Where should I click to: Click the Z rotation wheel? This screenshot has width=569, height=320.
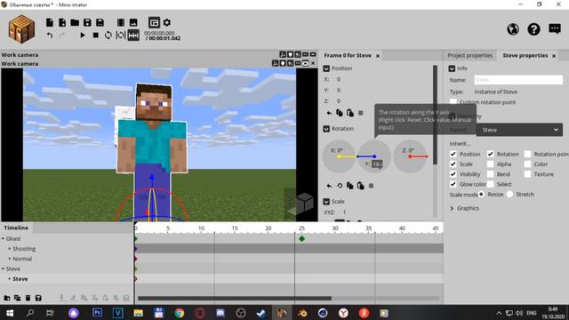click(x=411, y=156)
